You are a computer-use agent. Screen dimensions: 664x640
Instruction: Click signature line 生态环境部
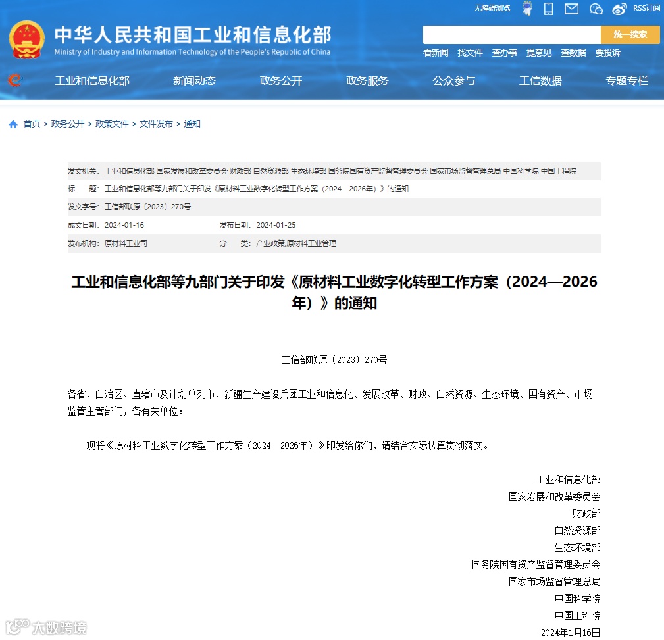click(x=577, y=547)
